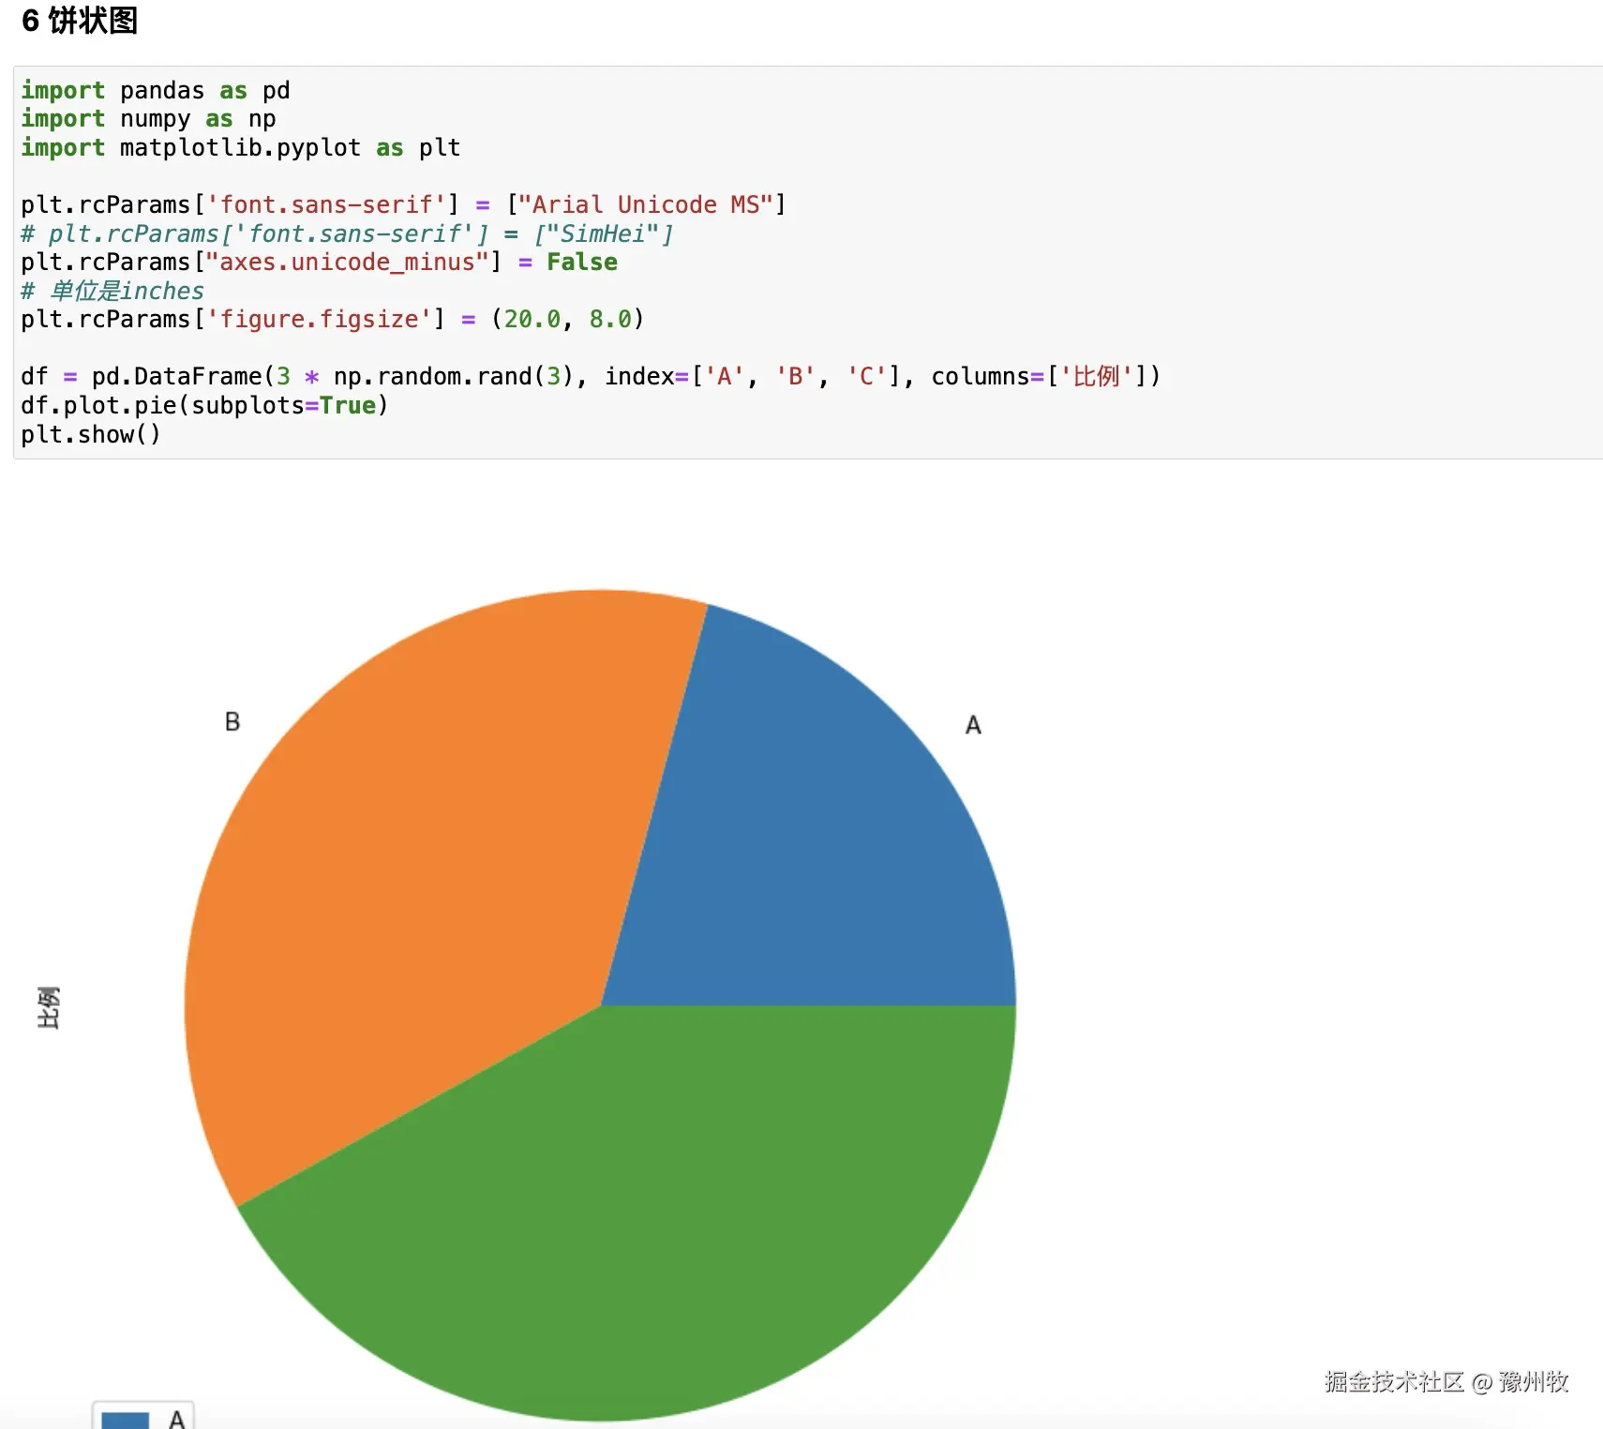Click the commented-out "SimHei" font line
The image size is (1603, 1429).
(x=347, y=233)
